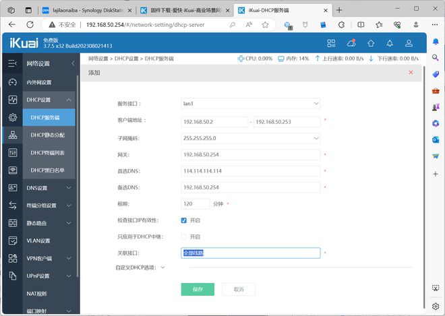The image size is (445, 316).
Task: Click the green 保存 button
Action: (x=198, y=289)
